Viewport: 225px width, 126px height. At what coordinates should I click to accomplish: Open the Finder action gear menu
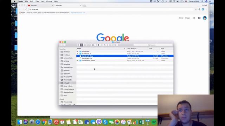click(99, 45)
